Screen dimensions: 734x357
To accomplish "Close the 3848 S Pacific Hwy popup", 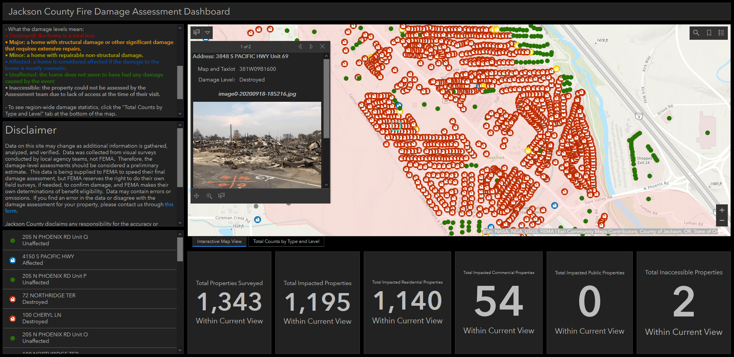I will click(x=322, y=47).
